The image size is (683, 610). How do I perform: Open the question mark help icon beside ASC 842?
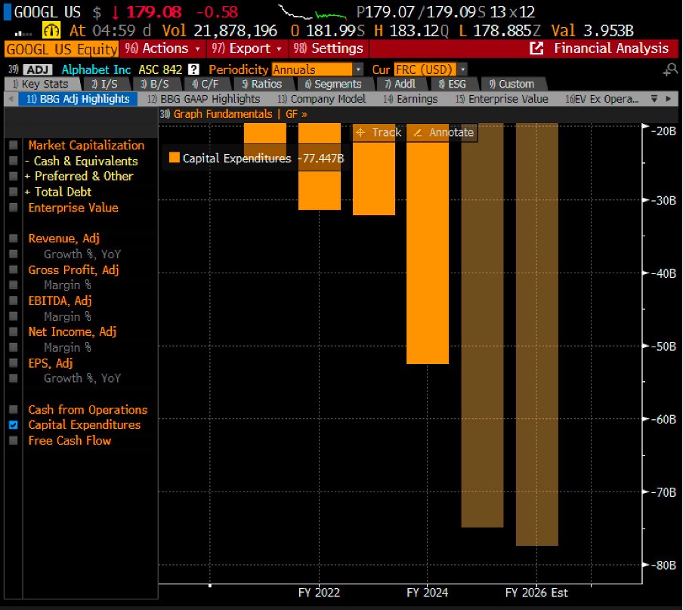pos(193,69)
